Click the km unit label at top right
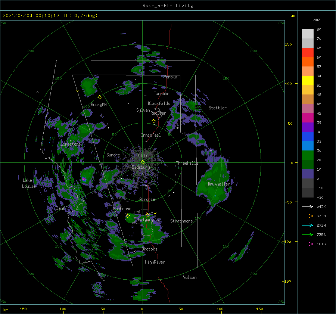This screenshot has height=314, width=336. point(292,16)
